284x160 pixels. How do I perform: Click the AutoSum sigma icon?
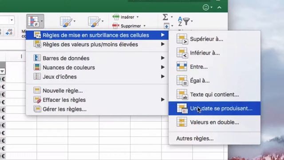[165, 17]
